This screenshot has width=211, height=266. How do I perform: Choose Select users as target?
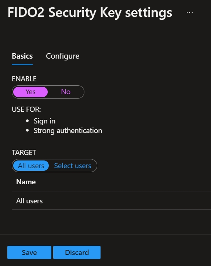coord(73,166)
